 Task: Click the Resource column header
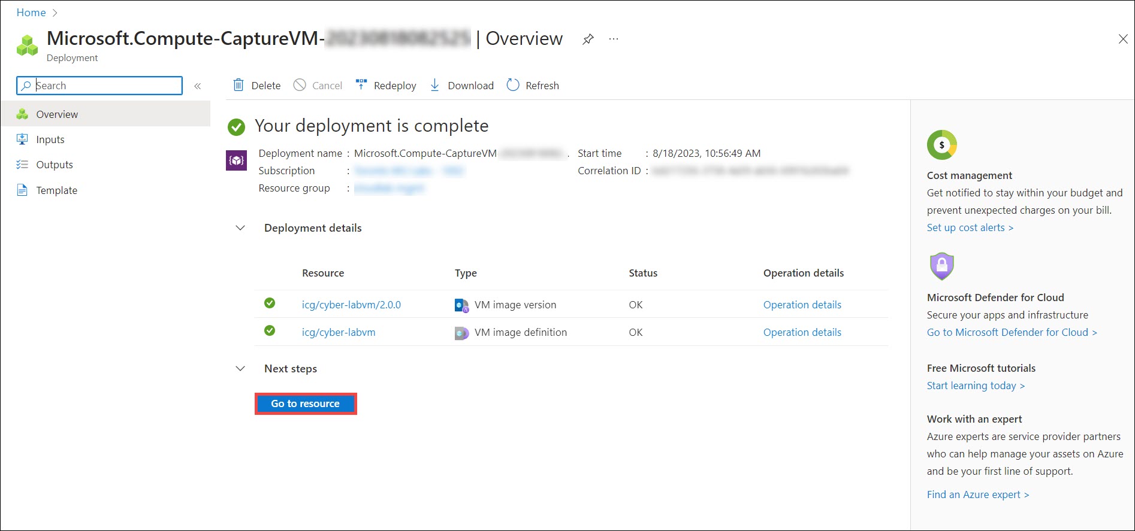(323, 273)
